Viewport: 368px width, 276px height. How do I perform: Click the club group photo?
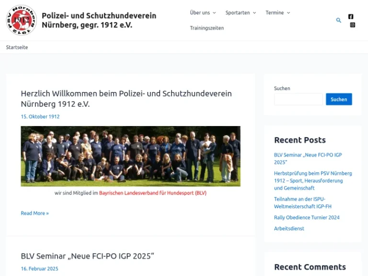(130, 156)
